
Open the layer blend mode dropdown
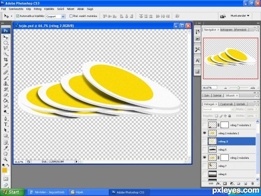pos(218,109)
